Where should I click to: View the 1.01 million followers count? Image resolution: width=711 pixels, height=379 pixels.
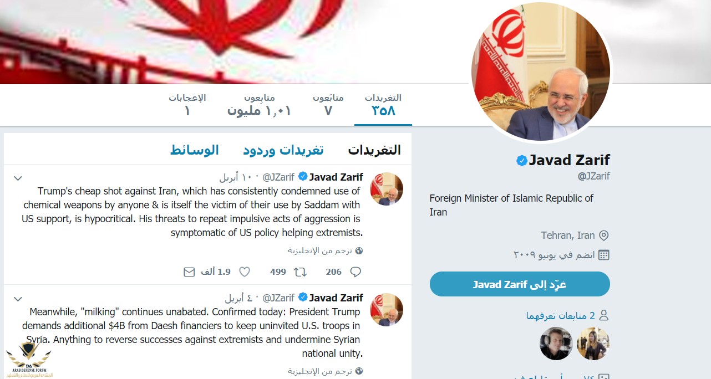(259, 105)
